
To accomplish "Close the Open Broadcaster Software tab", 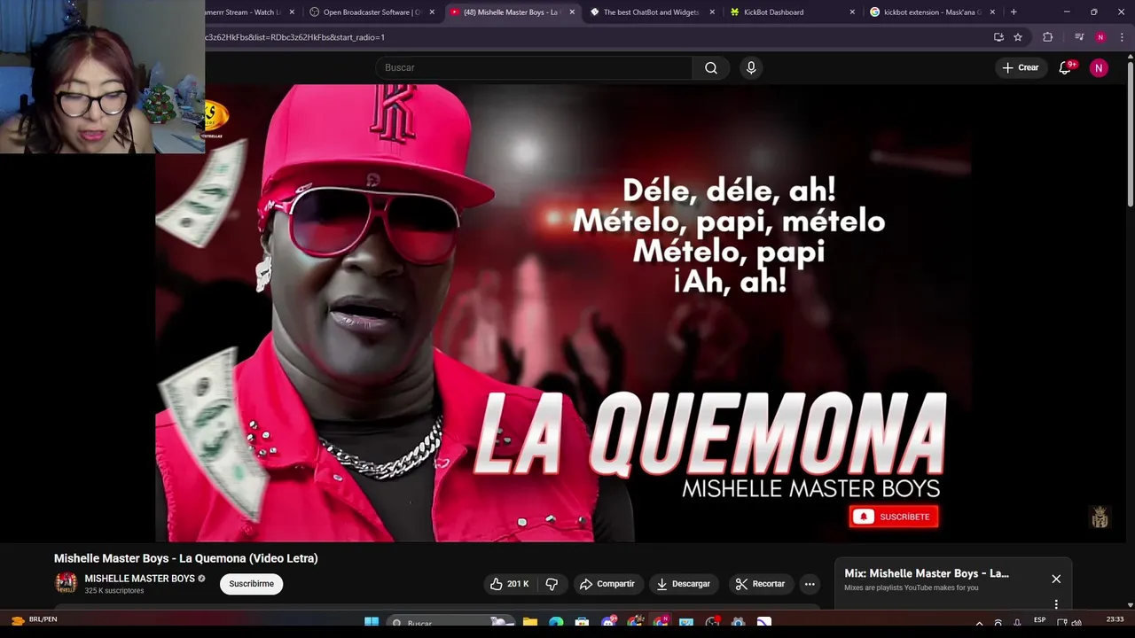I will coord(432,12).
